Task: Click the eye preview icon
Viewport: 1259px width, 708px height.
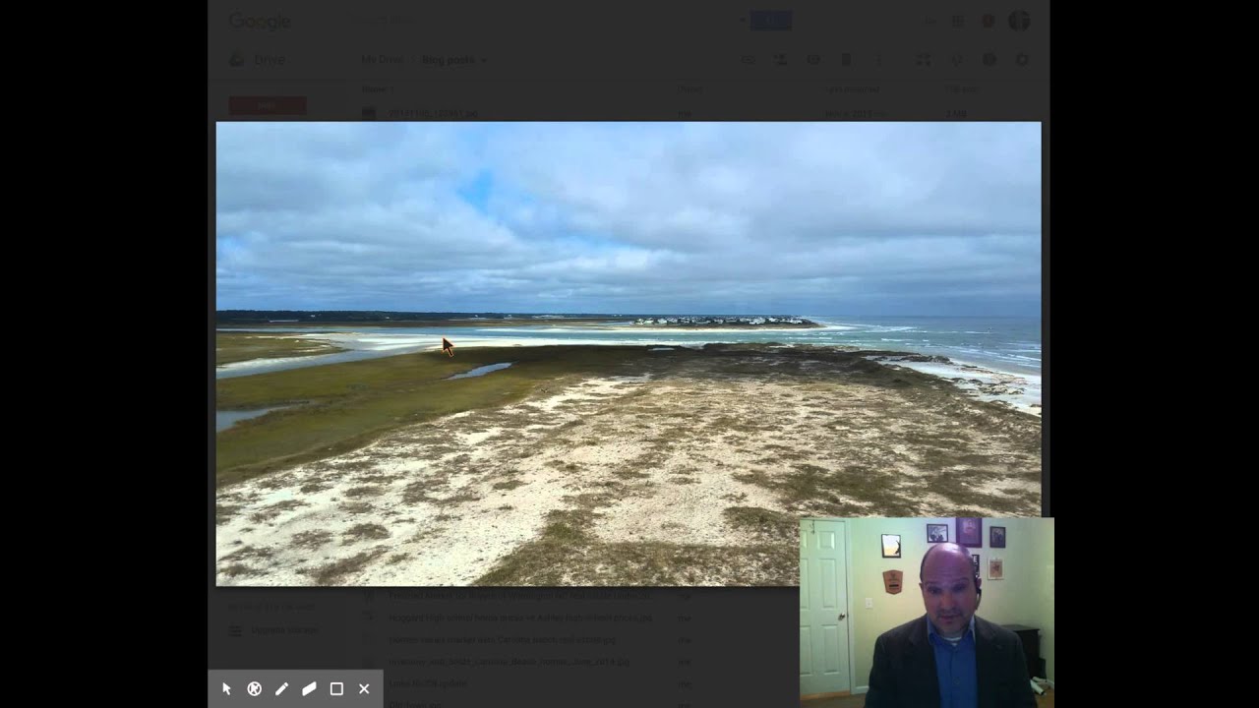Action: point(813,60)
